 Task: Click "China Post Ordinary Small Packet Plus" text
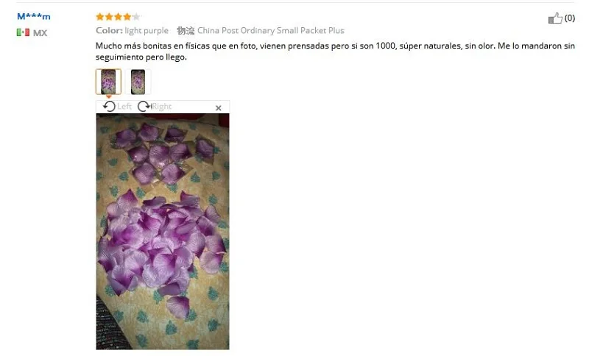click(271, 30)
